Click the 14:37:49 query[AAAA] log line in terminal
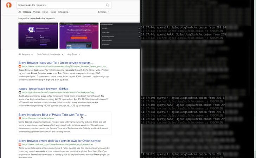This screenshot has width=256, height=158. 183,105
